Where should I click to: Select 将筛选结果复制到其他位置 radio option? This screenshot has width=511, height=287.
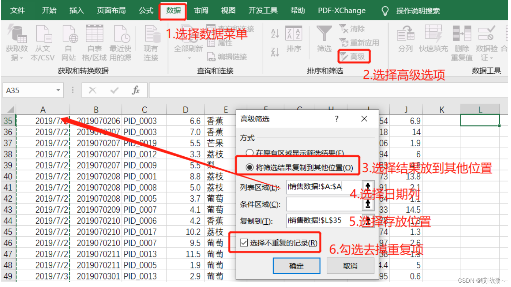(x=250, y=168)
